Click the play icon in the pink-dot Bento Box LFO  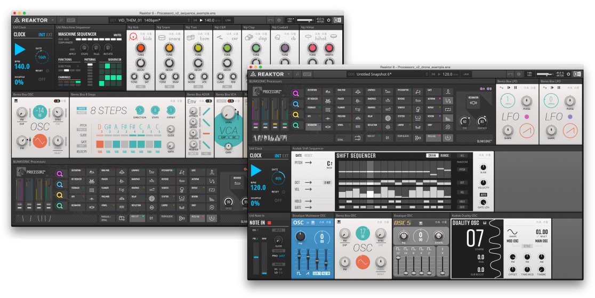[509, 87]
